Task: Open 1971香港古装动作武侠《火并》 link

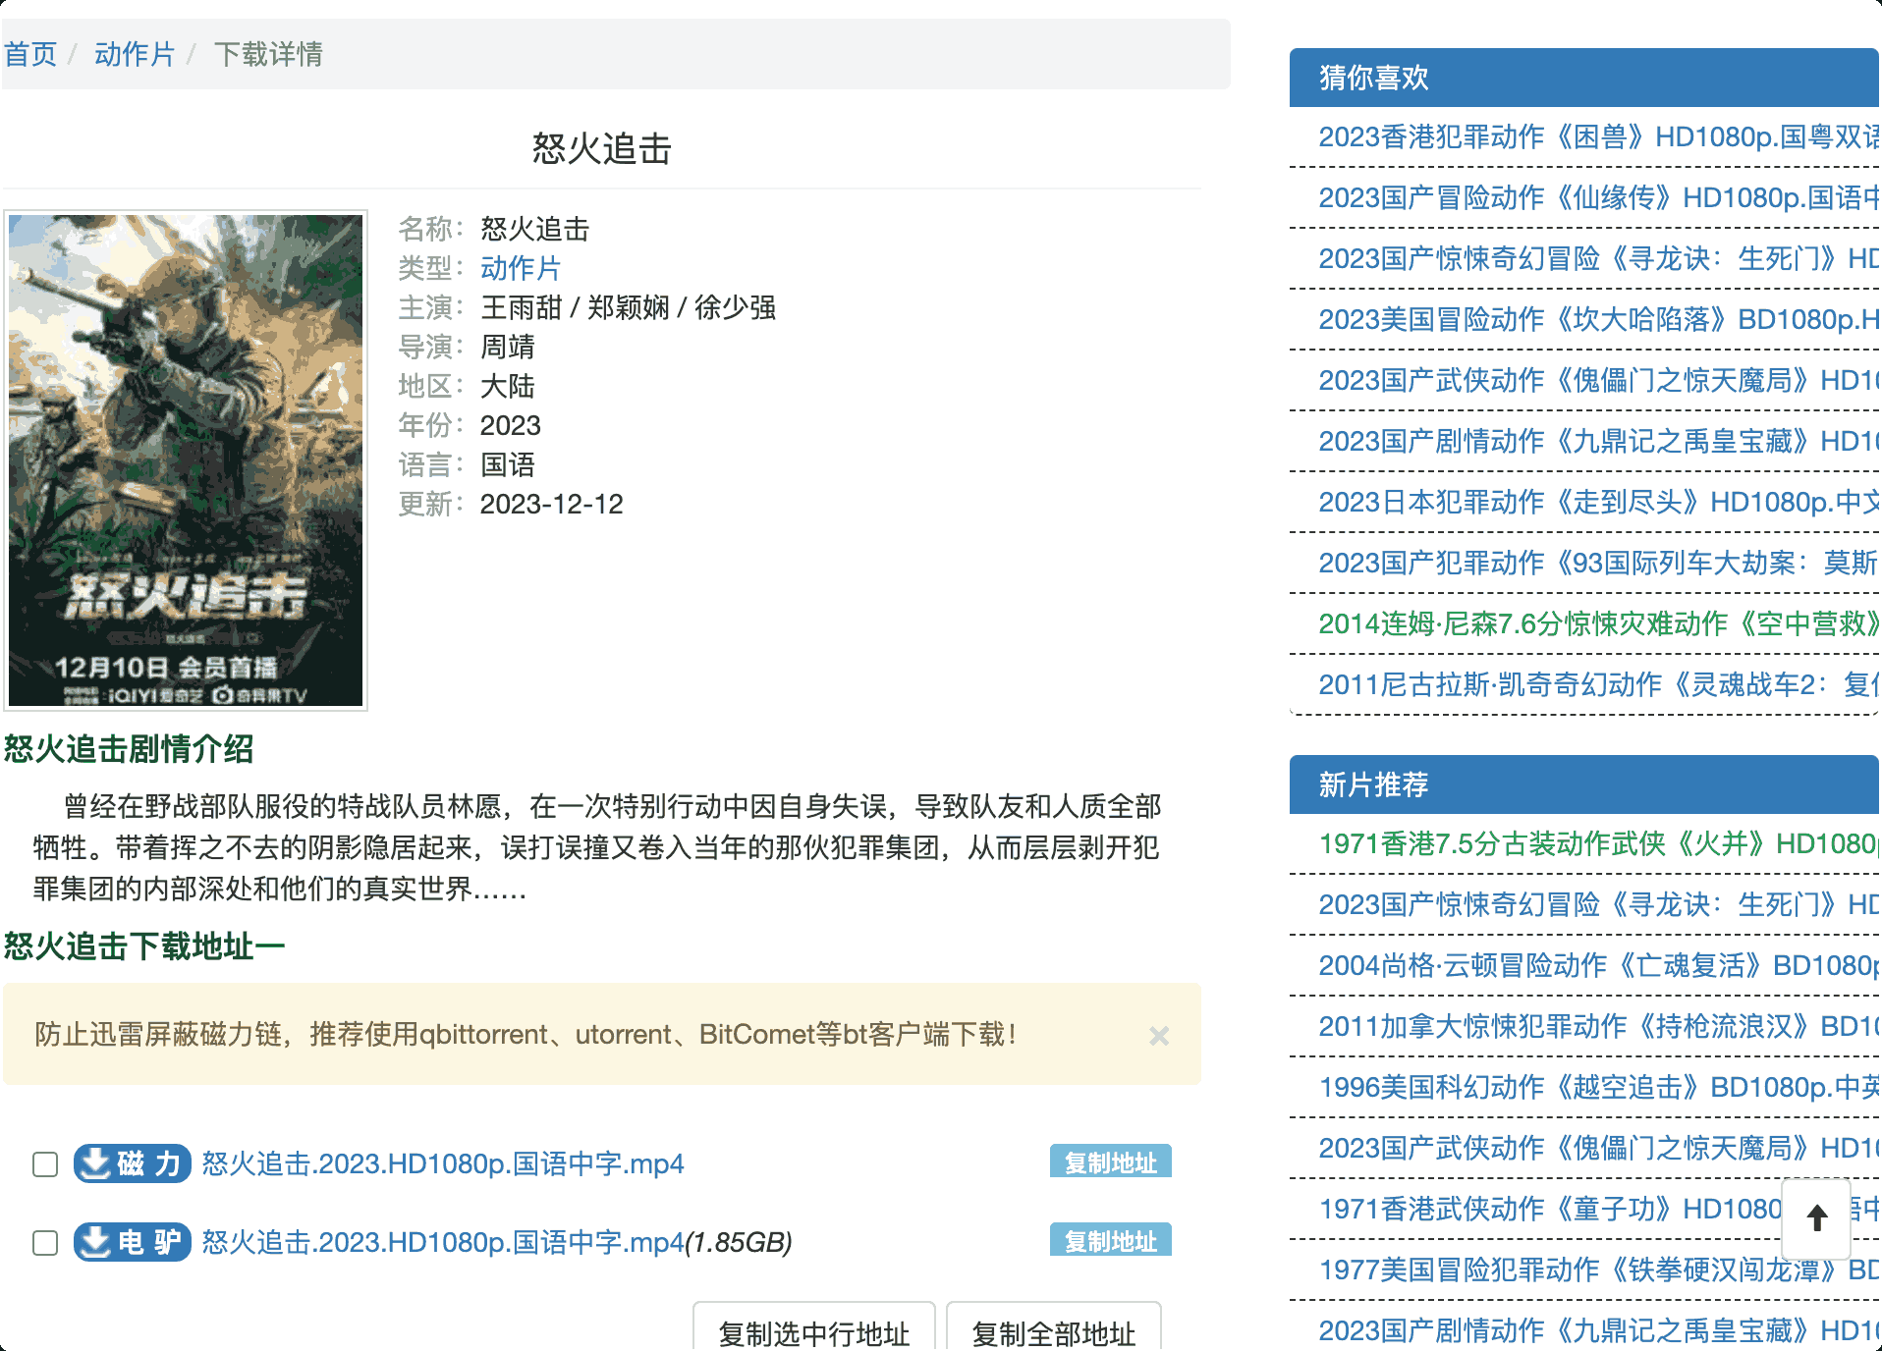Action: point(1599,843)
